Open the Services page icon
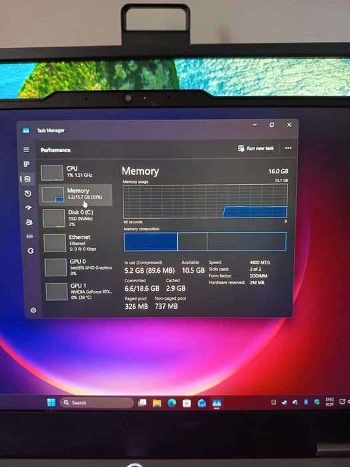This screenshot has width=350, height=467. tap(31, 251)
